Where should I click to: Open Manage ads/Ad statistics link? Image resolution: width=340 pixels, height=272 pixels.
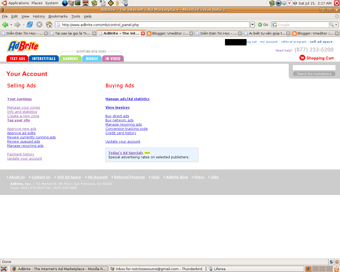[127, 99]
